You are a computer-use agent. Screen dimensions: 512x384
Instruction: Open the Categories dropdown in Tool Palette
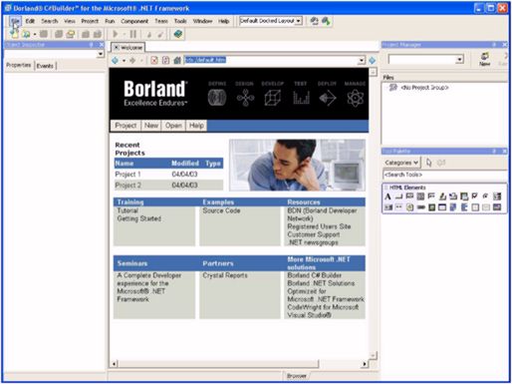point(401,163)
